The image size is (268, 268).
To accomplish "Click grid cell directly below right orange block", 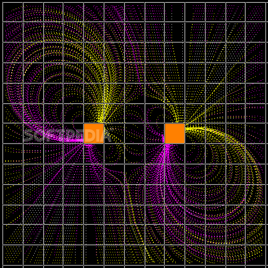I will click(175, 154).
